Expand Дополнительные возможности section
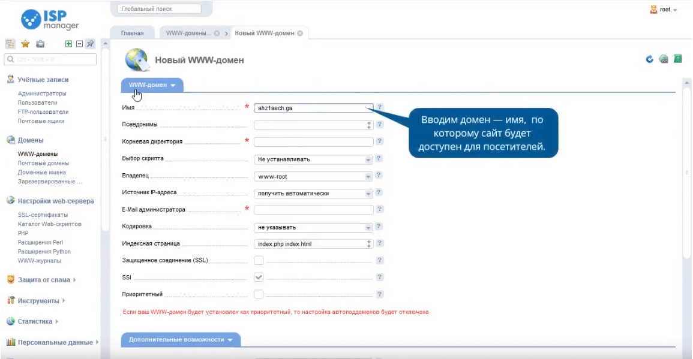This screenshot has height=359, width=693. [x=181, y=340]
